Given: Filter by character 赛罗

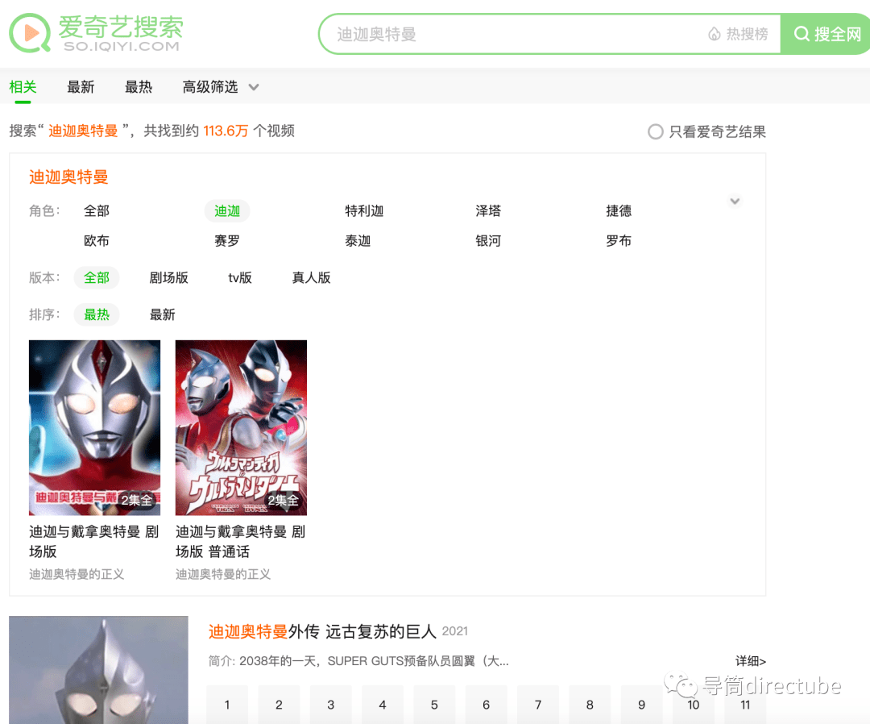Looking at the screenshot, I should point(227,241).
